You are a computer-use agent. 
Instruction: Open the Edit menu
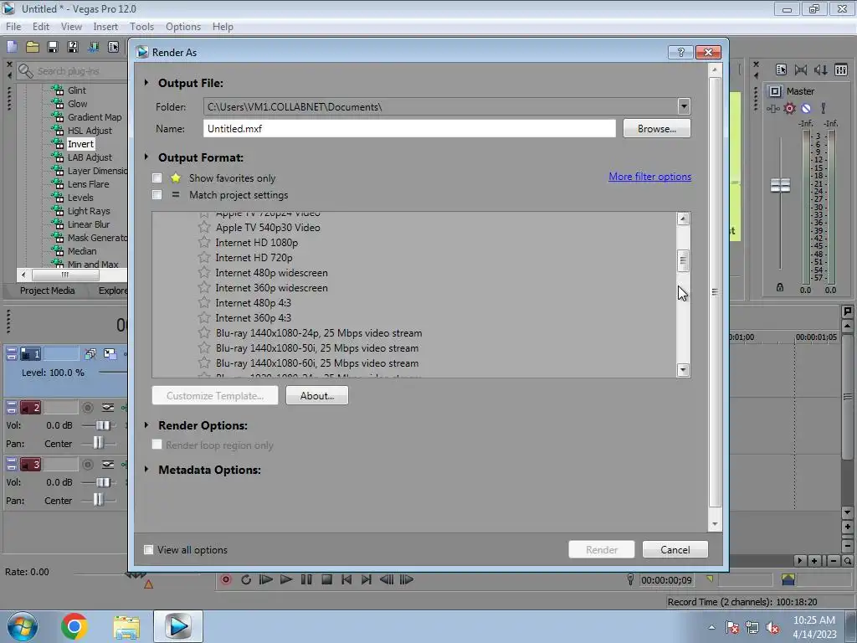(41, 26)
